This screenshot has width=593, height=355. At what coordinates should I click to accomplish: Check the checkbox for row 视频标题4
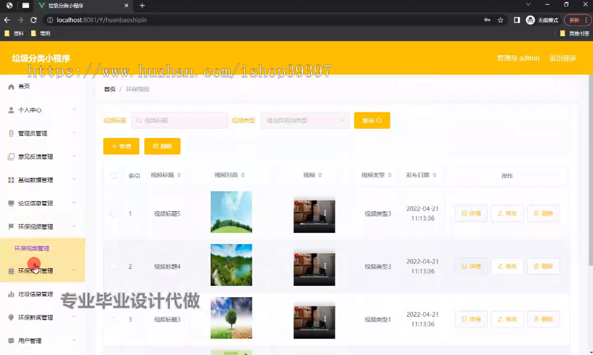pyautogui.click(x=113, y=266)
